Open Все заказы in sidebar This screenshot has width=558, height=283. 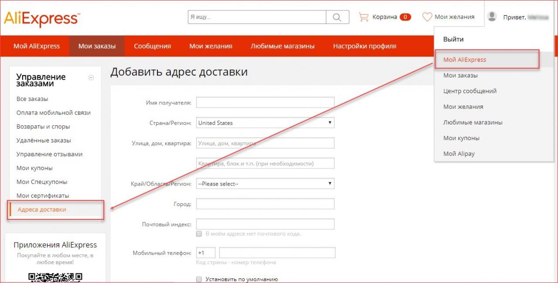(x=32, y=99)
